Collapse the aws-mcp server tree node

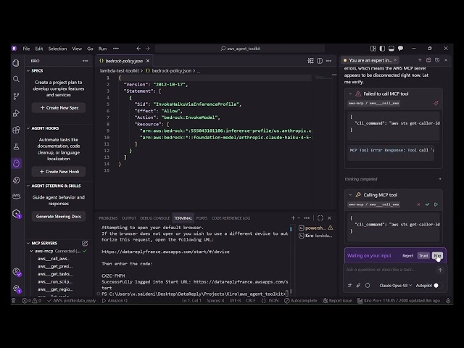31,252
